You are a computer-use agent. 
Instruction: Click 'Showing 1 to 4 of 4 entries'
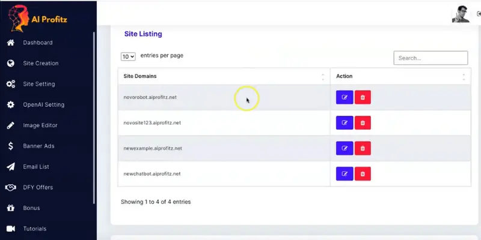tap(156, 202)
